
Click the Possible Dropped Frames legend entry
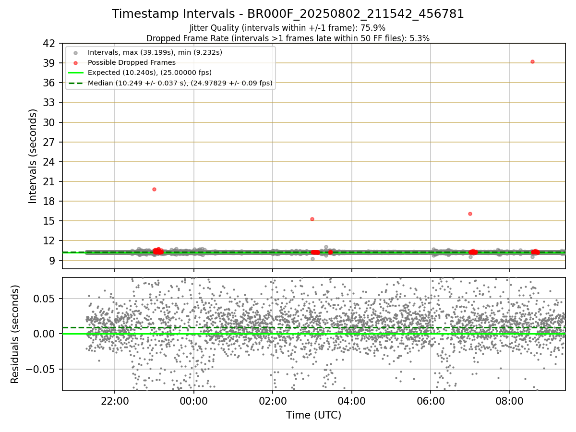132,62
